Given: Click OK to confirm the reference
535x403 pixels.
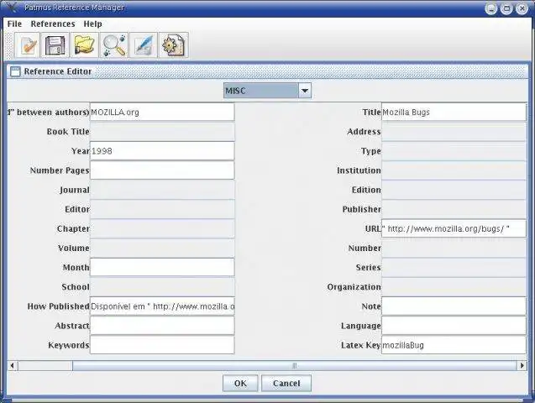Looking at the screenshot, I should tap(240, 383).
